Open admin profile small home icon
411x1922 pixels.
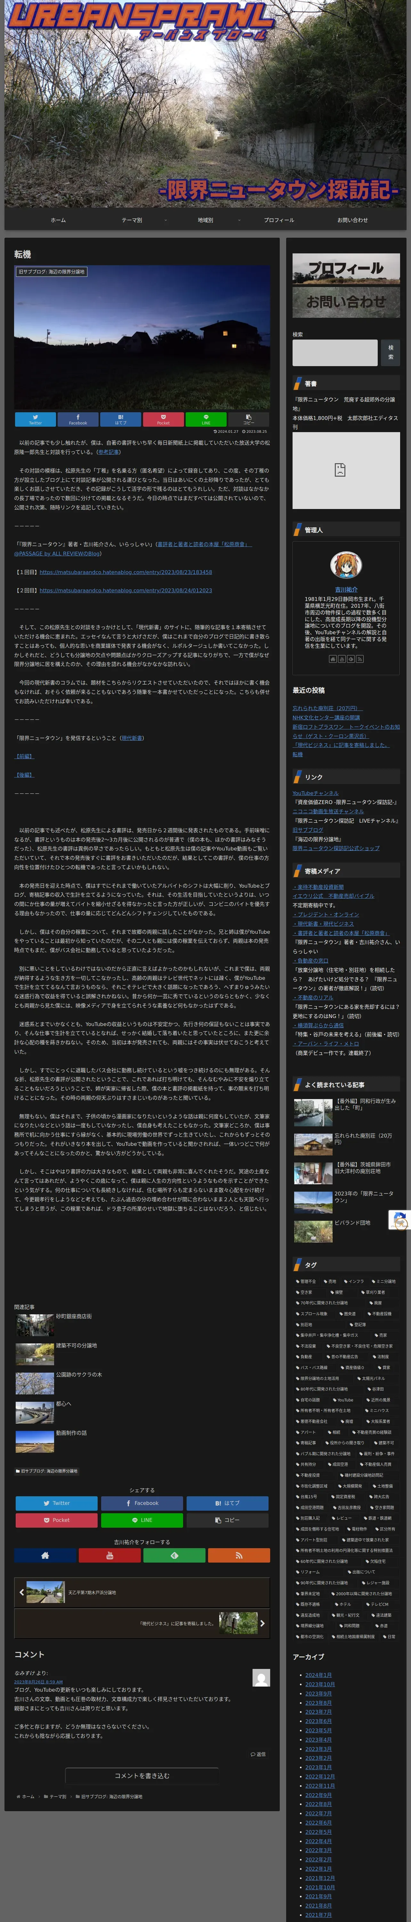[x=333, y=659]
